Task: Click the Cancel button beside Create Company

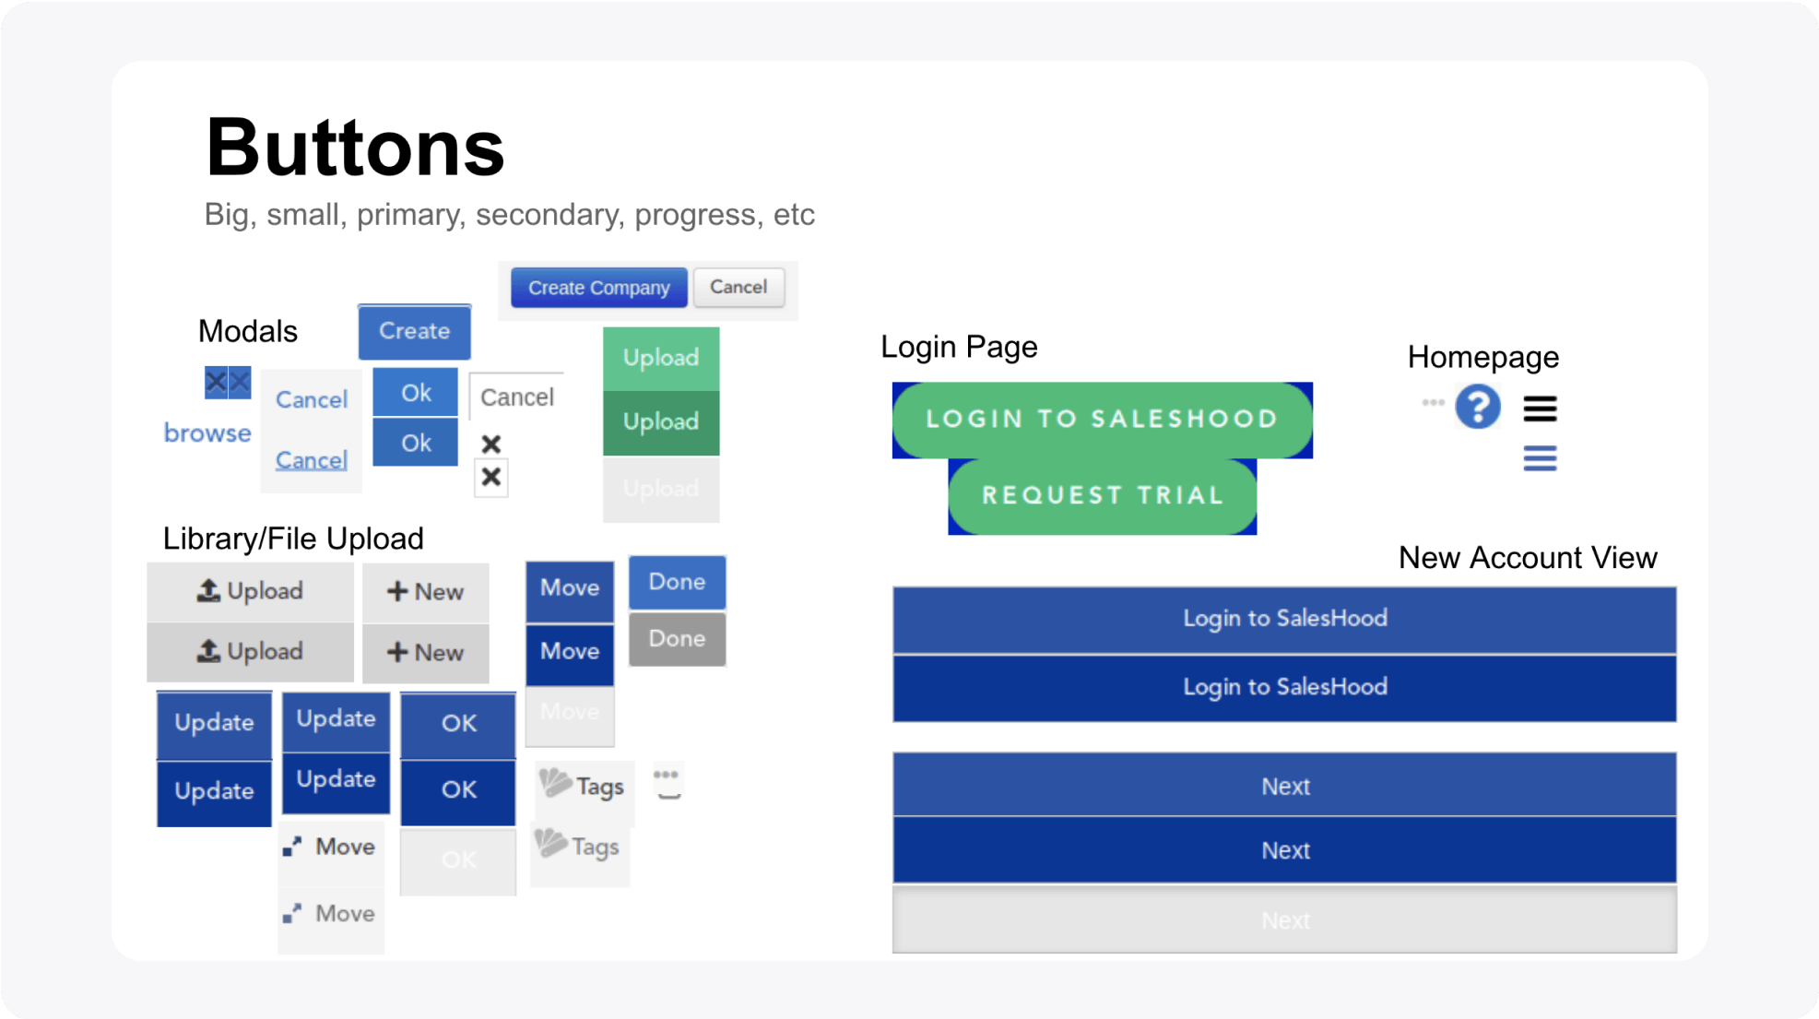Action: (738, 287)
